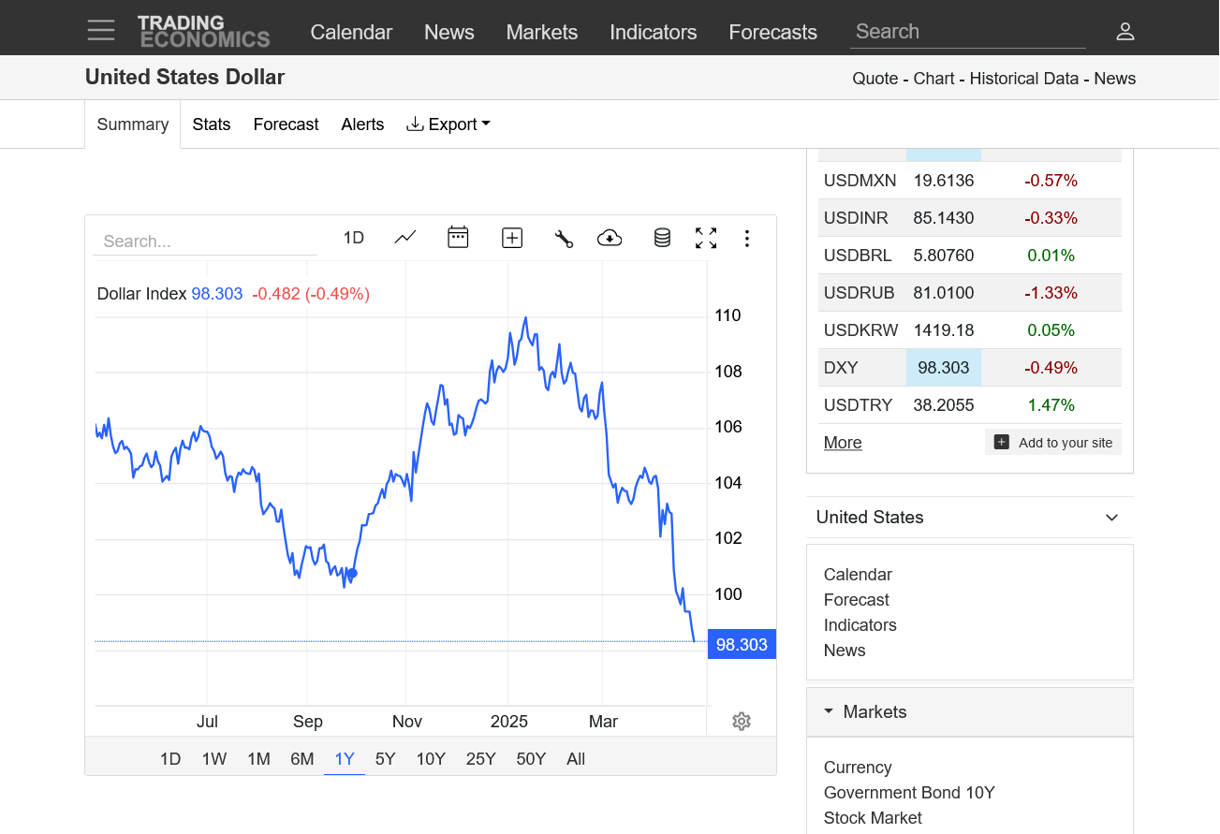The width and height of the screenshot is (1220, 834).
Task: Click the chart Search input field
Action: coord(204,241)
